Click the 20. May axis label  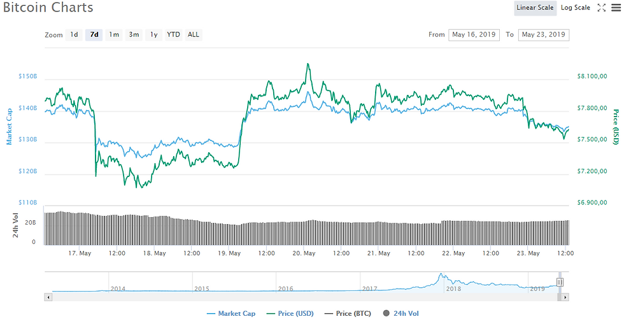[x=304, y=253]
